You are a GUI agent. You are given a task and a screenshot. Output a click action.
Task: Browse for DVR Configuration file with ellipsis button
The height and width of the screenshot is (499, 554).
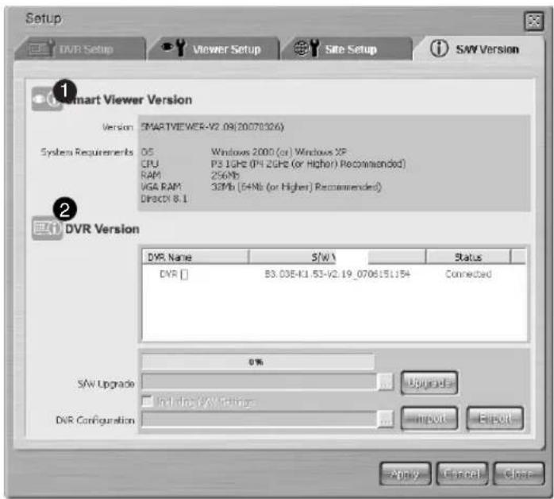[386, 419]
